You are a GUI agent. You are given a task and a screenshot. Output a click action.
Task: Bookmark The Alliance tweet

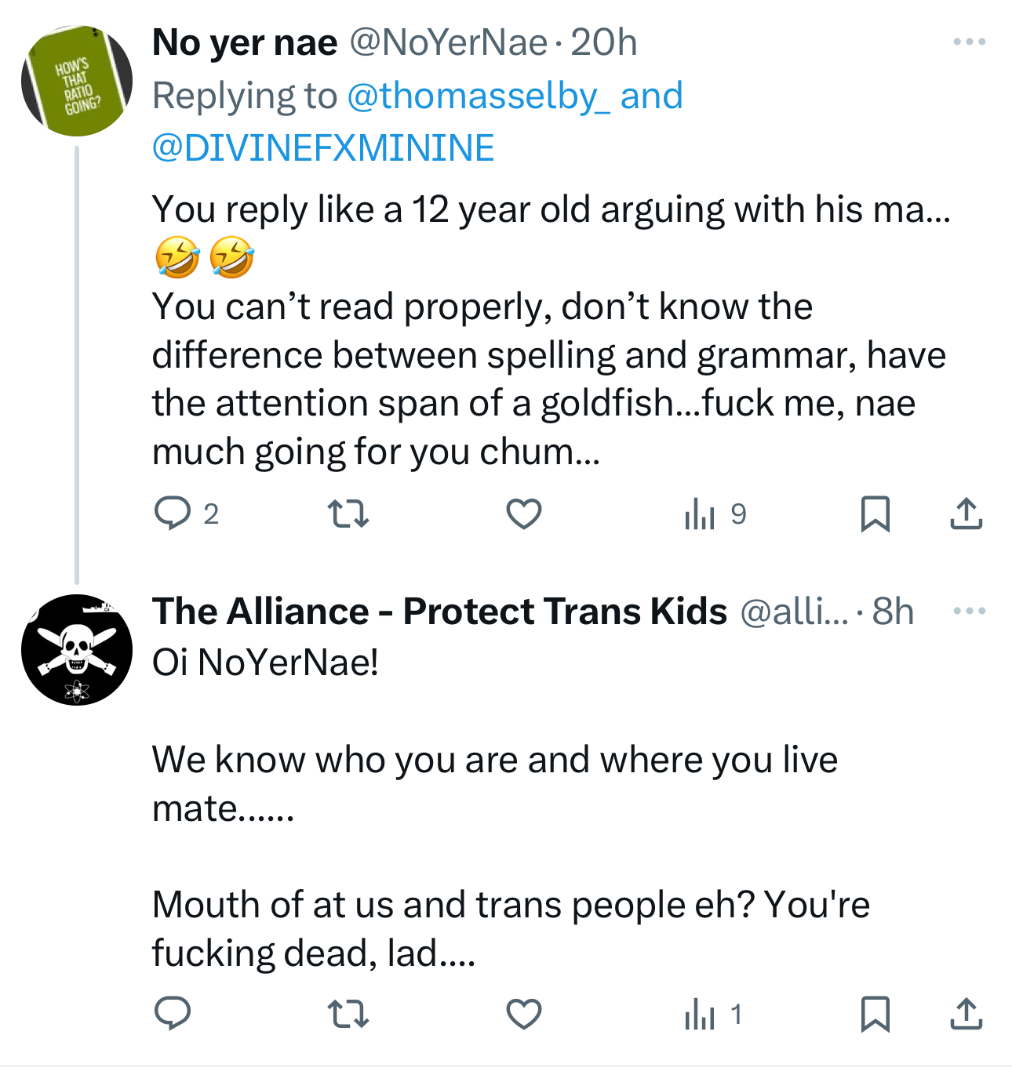tap(875, 1014)
